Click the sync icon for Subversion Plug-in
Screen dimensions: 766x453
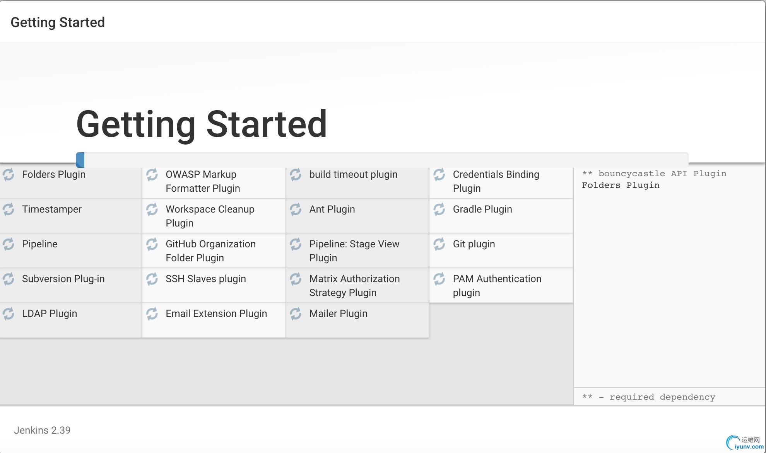coord(9,279)
